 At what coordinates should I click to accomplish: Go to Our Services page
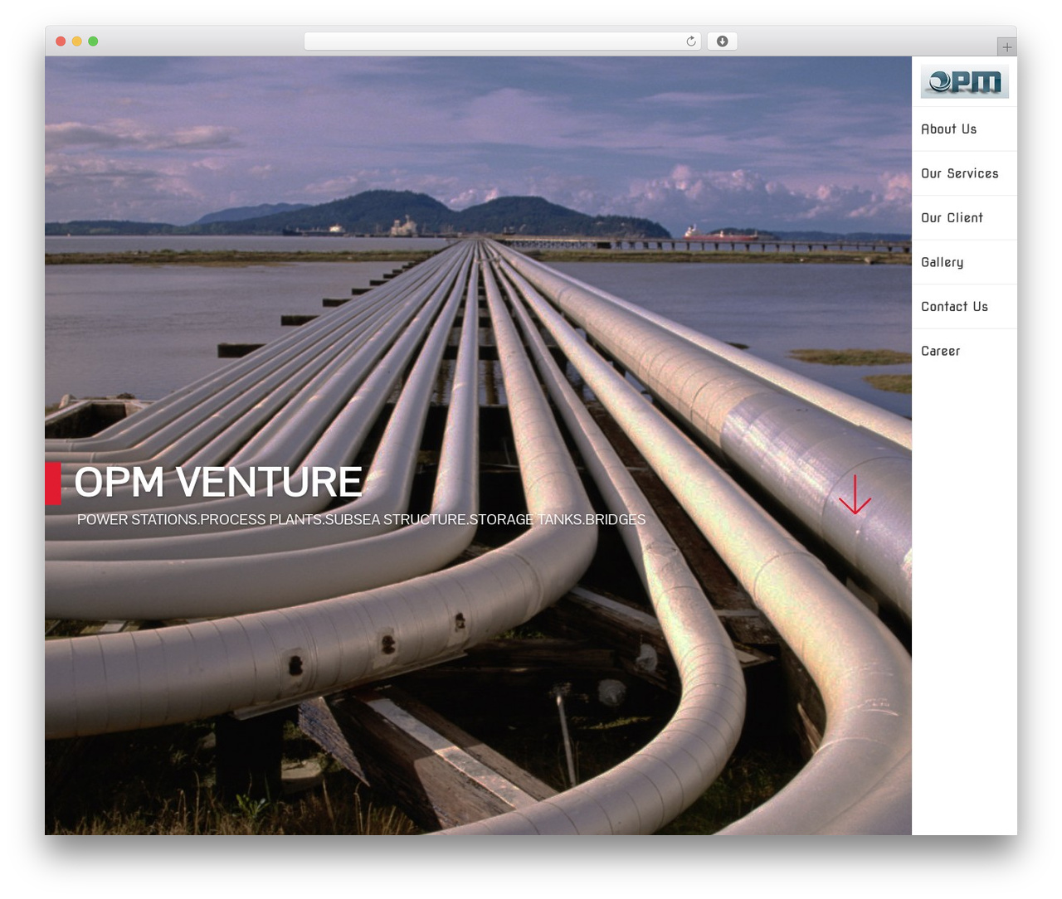tap(960, 173)
